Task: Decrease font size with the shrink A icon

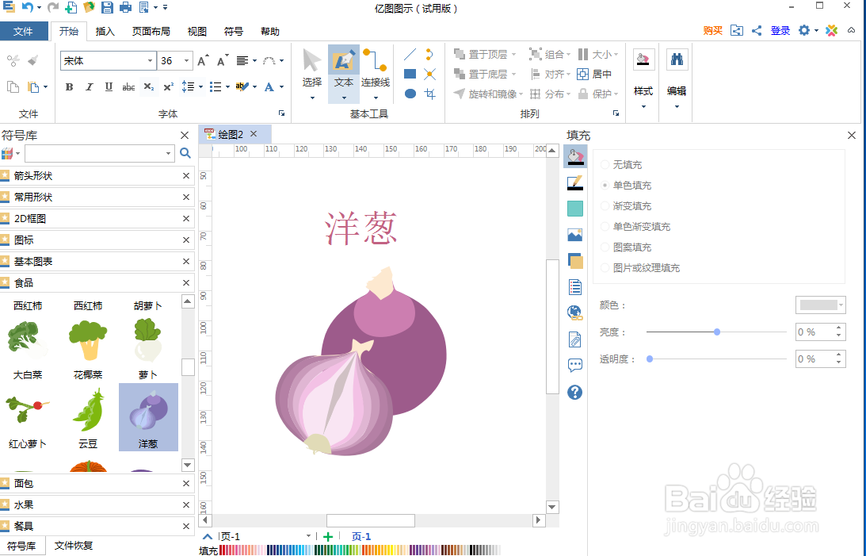Action: 222,61
